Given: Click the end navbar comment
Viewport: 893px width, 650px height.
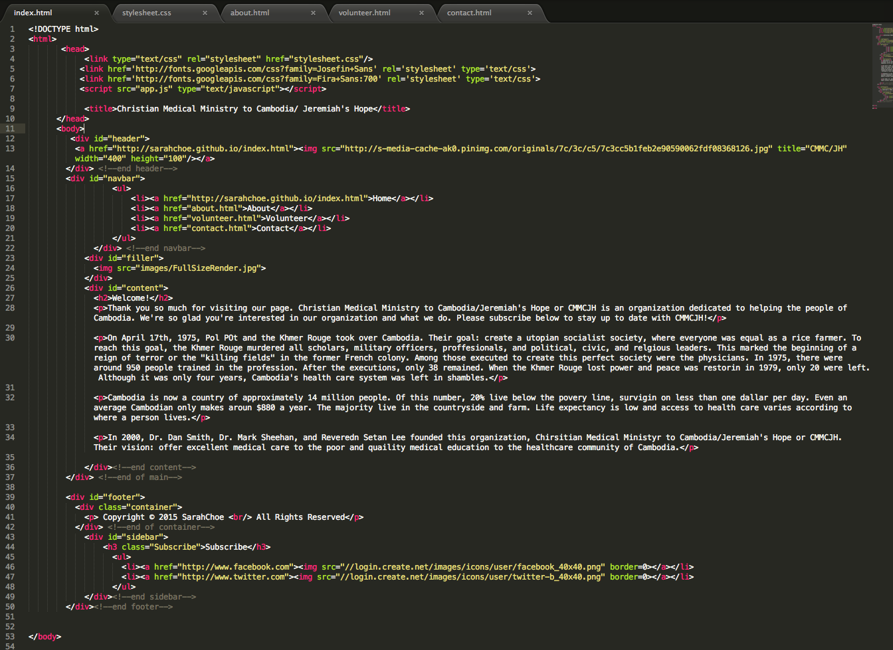Looking at the screenshot, I should pos(165,248).
